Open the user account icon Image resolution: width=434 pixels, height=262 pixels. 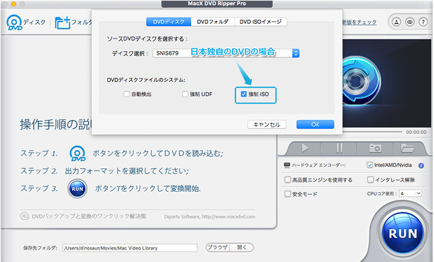pyautogui.click(x=396, y=22)
